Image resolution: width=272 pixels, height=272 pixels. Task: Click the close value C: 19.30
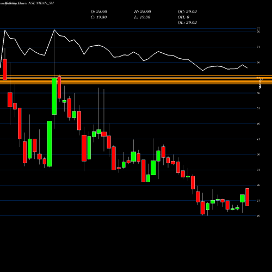(98, 17)
